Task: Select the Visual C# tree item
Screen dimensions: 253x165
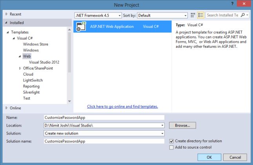Action: pos(25,38)
